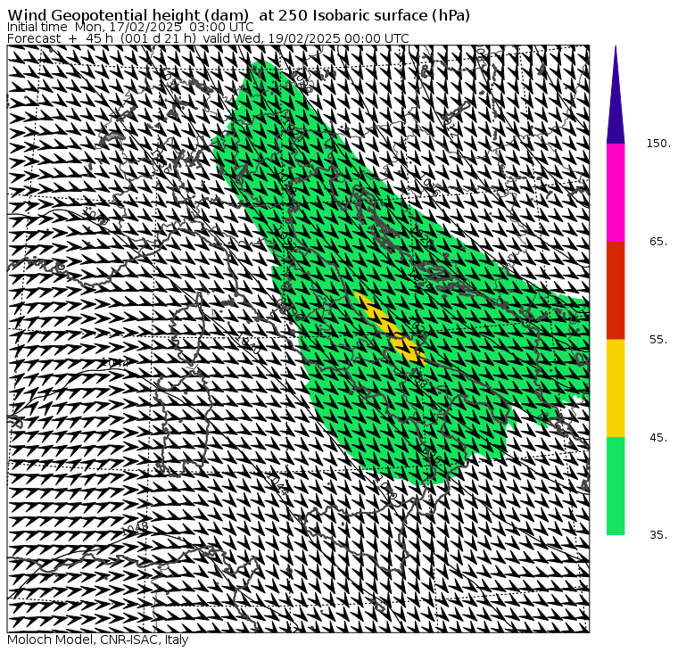Click the '55.' legend label
The image size is (678, 652).
(x=659, y=340)
